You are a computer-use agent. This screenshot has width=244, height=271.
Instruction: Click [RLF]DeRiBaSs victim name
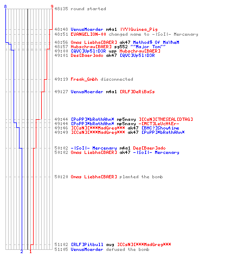pyautogui.click(x=137, y=92)
